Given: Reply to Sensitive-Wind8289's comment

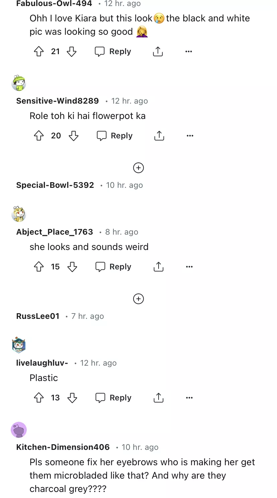Looking at the screenshot, I should point(115,136).
